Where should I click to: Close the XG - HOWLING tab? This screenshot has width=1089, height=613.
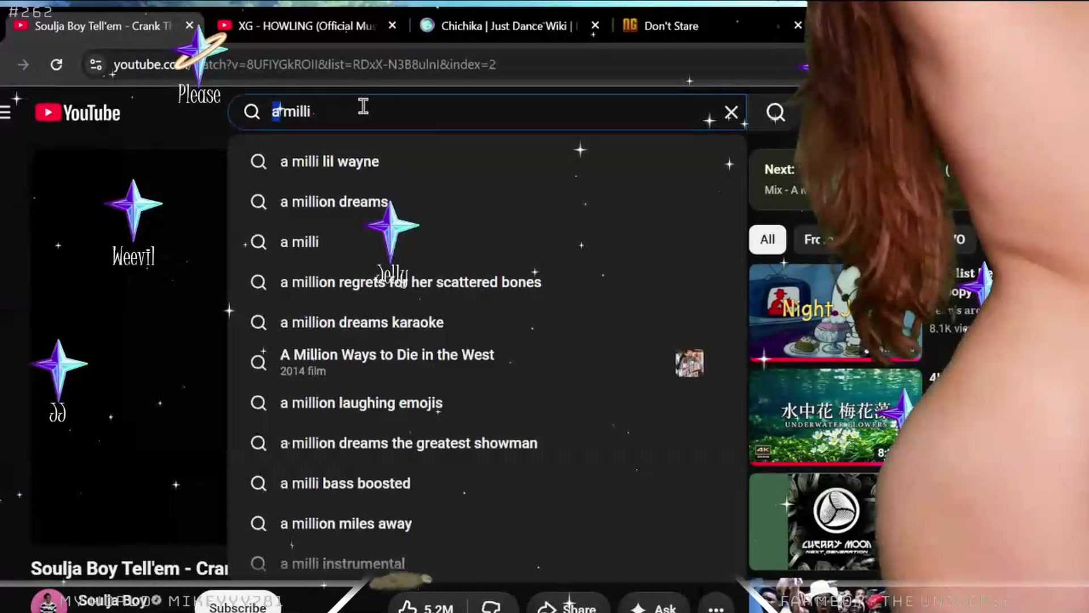click(x=392, y=26)
